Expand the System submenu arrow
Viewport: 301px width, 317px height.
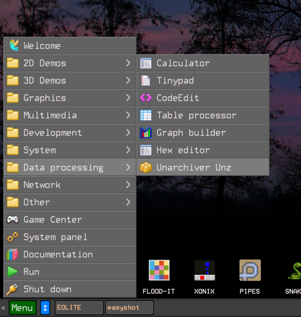tap(128, 150)
